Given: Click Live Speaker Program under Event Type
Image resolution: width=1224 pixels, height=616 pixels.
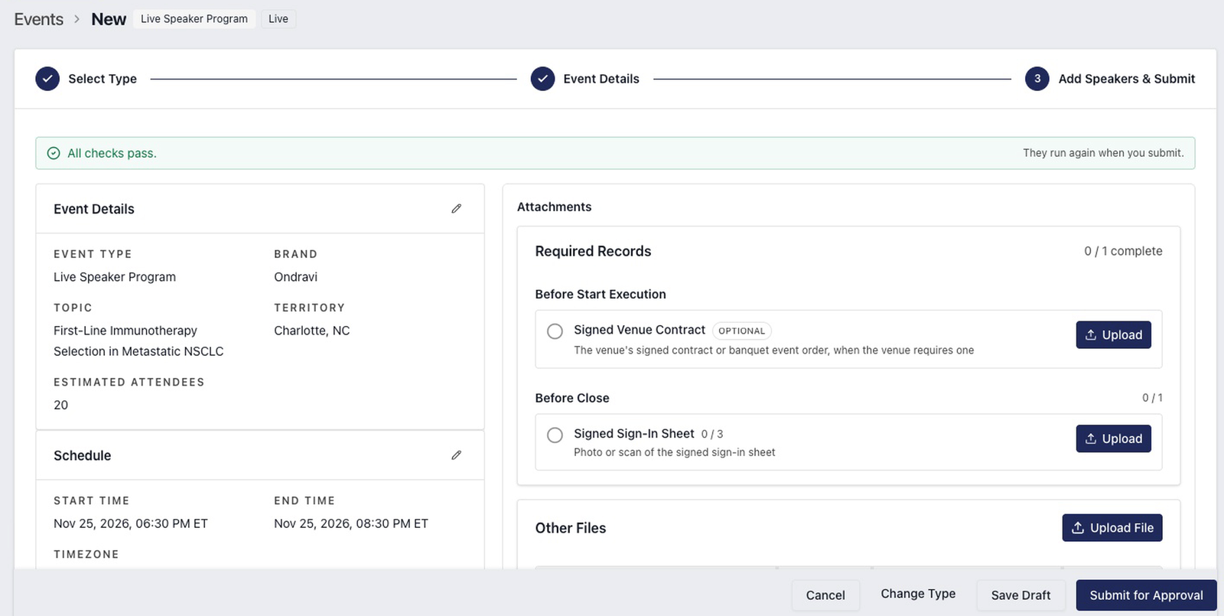Looking at the screenshot, I should pyautogui.click(x=115, y=277).
